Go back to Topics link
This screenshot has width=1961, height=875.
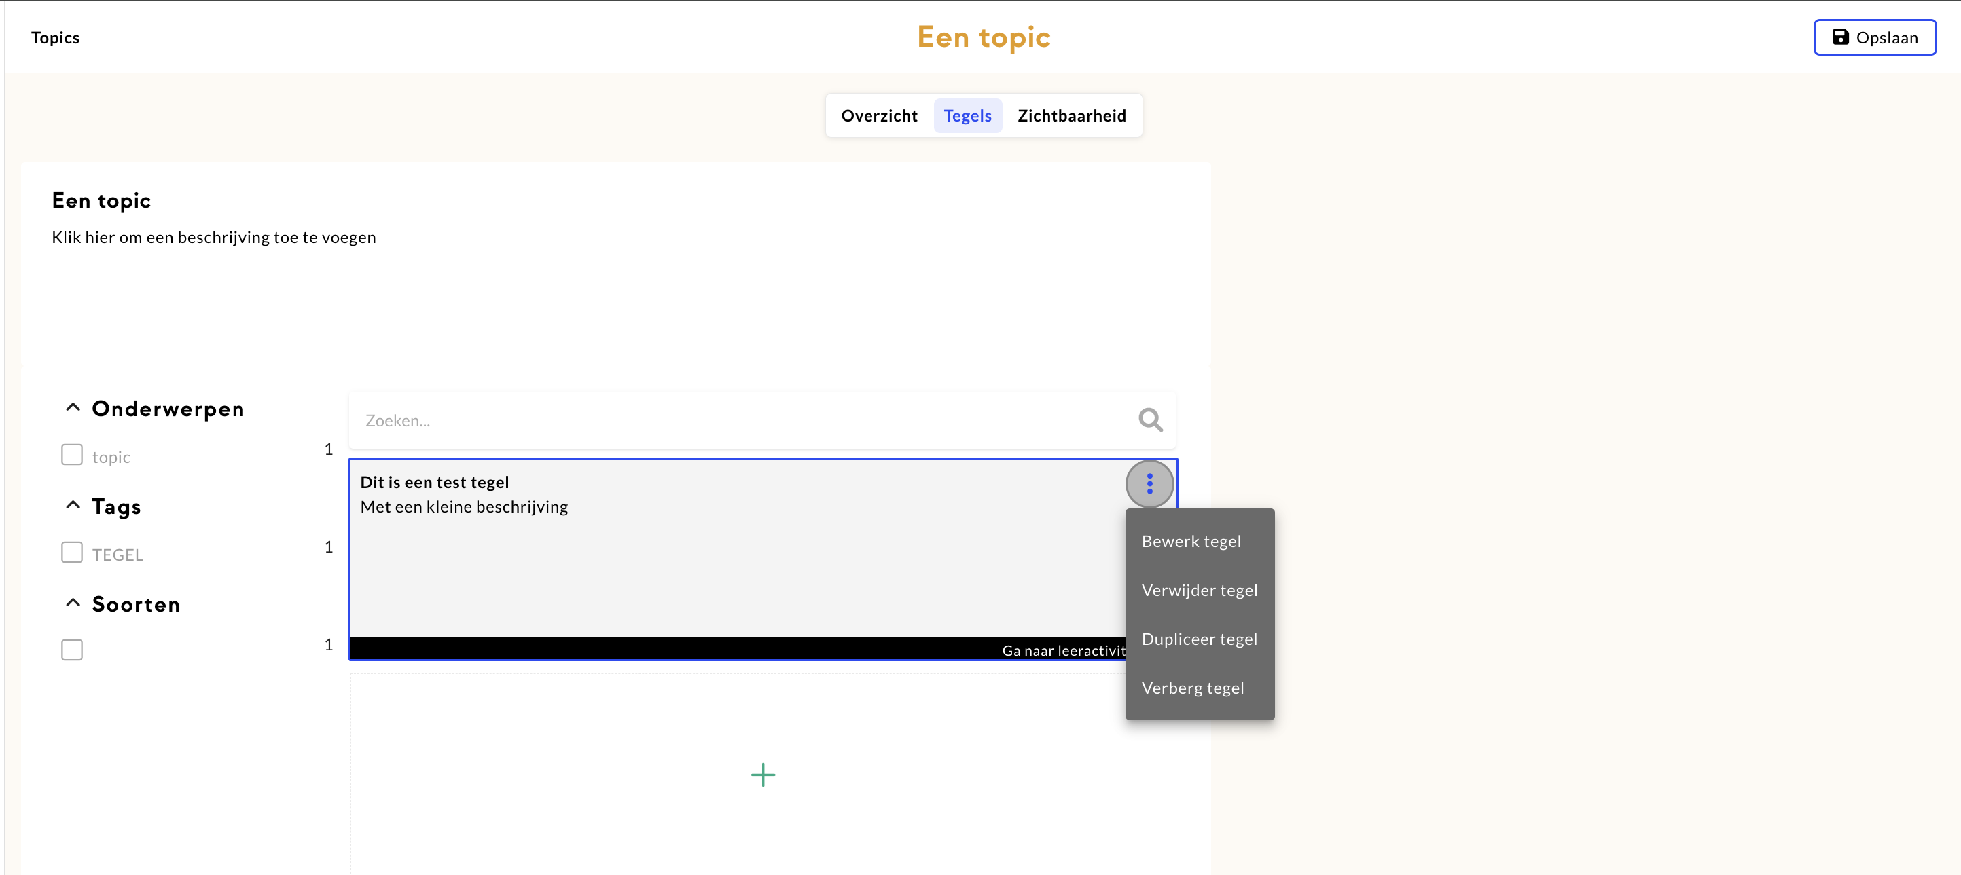coord(55,37)
